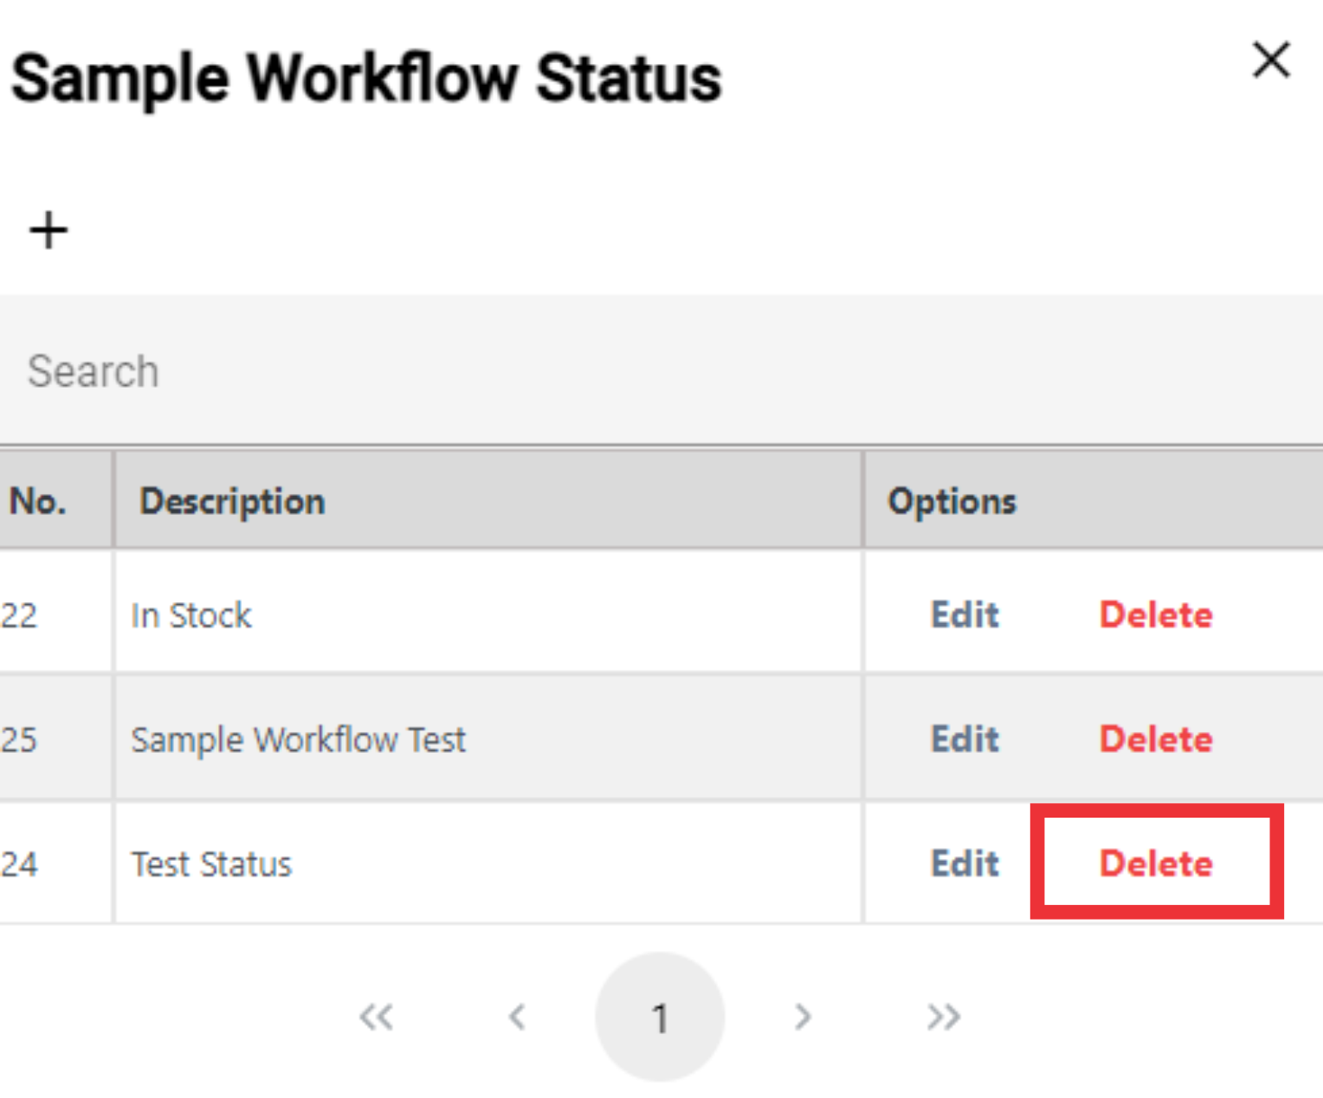Focus the Search field

(661, 370)
